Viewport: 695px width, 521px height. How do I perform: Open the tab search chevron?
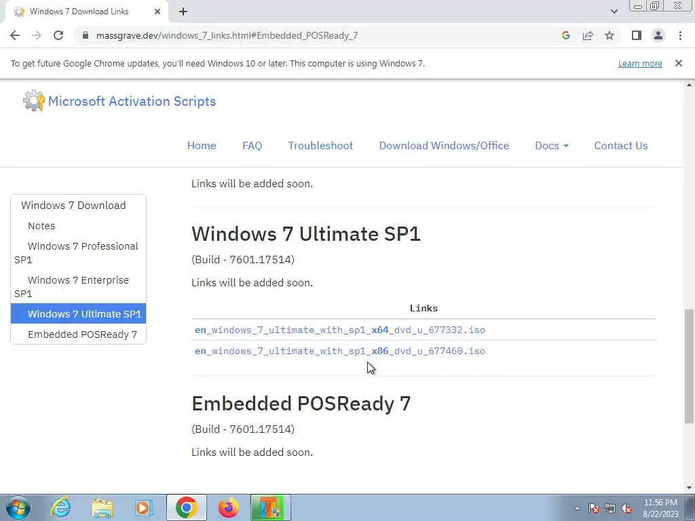click(614, 12)
